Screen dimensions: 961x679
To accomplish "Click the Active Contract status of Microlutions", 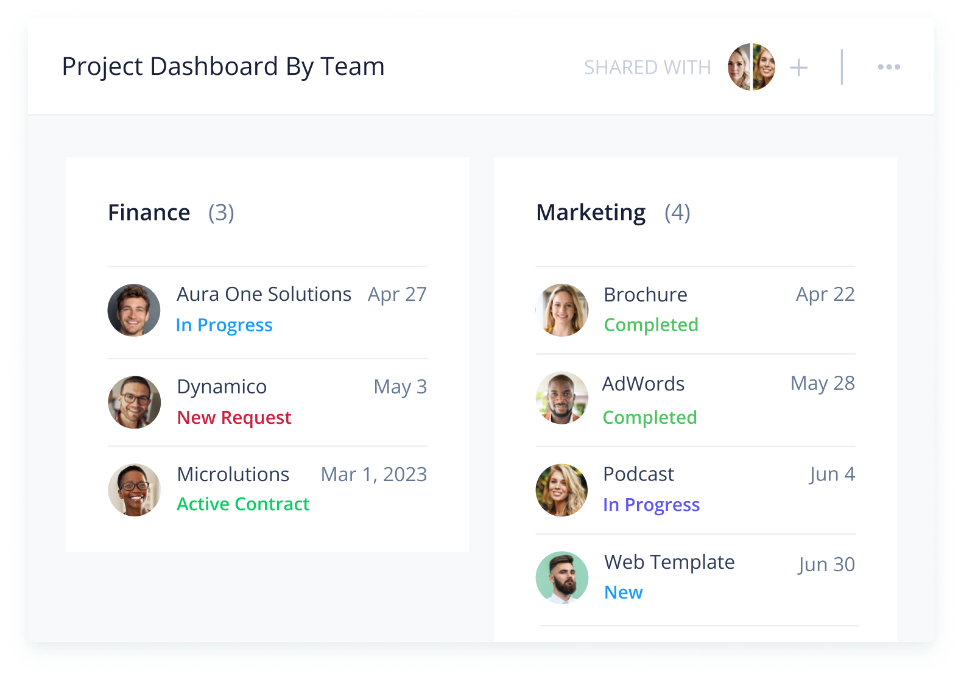I will (x=244, y=504).
